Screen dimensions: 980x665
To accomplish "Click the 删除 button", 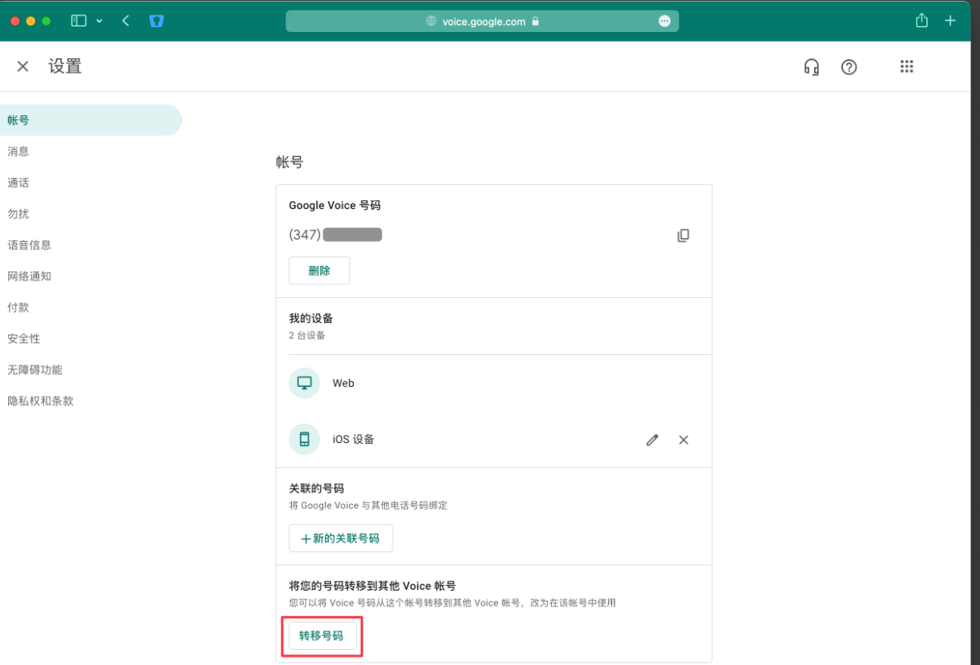I will tap(319, 271).
